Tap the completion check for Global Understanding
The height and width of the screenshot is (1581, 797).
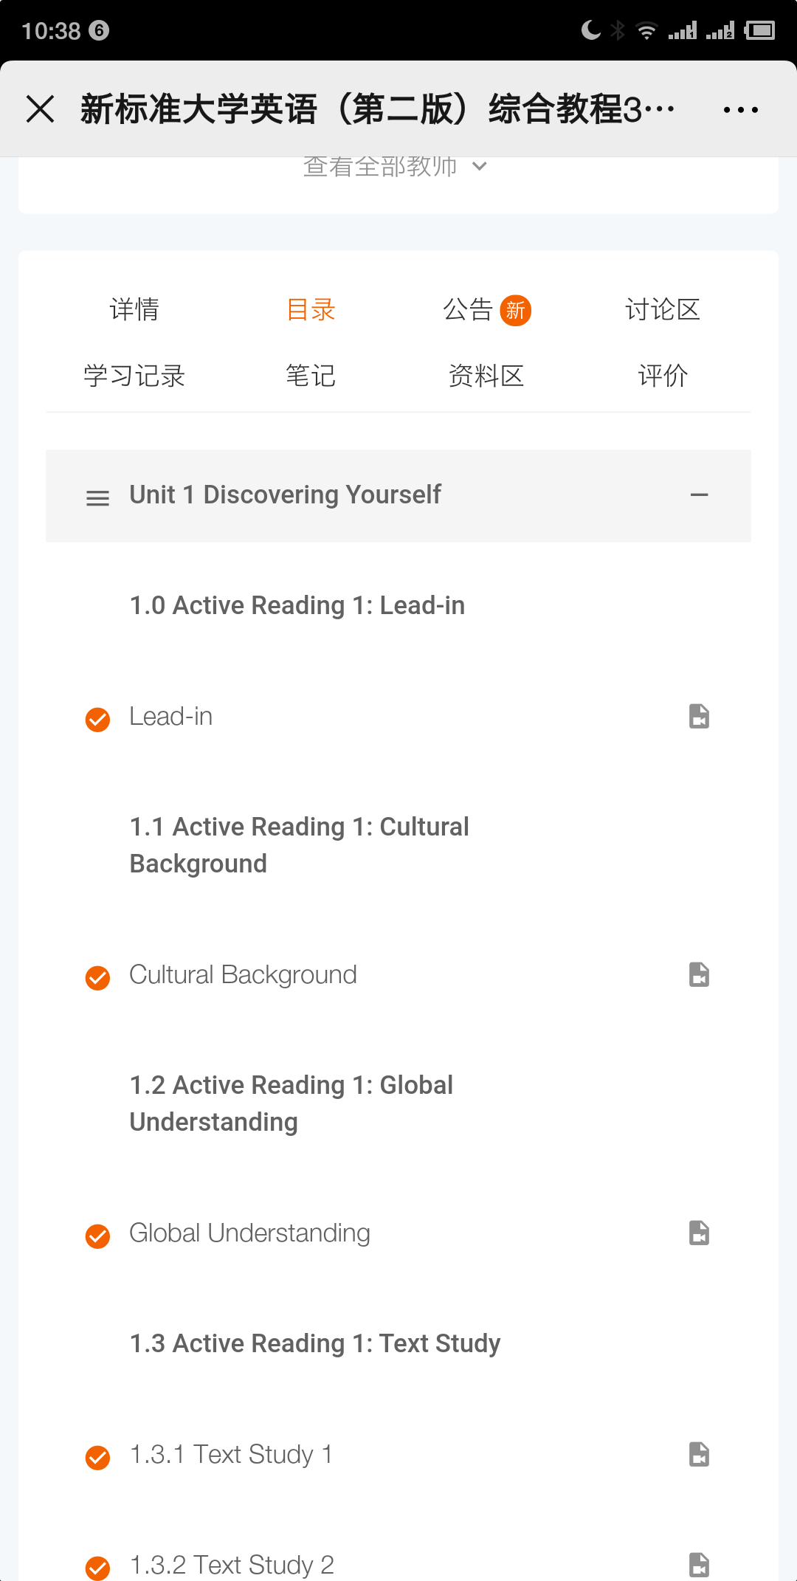click(97, 1236)
